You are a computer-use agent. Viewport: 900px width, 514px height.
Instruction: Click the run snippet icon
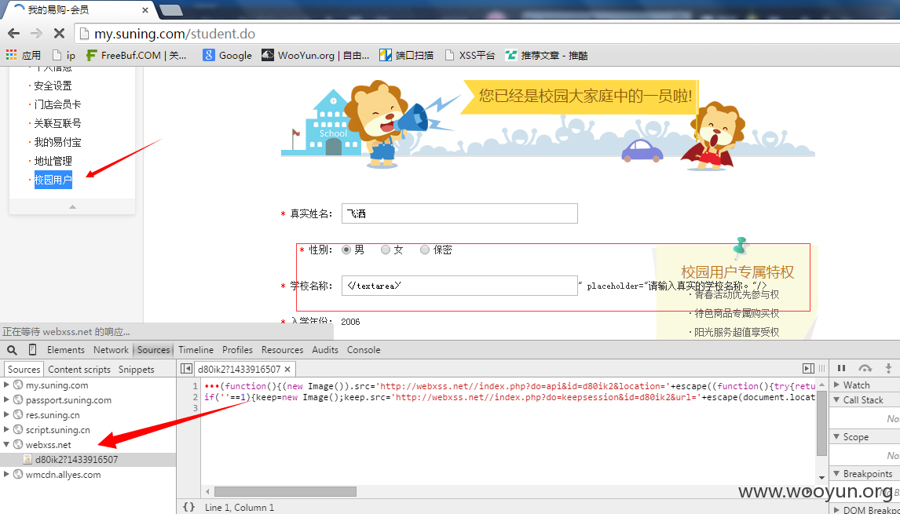(x=808, y=368)
